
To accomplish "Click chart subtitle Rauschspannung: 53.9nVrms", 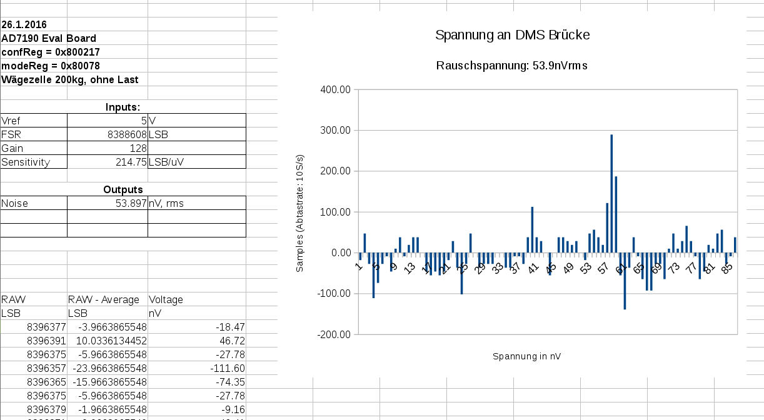I will (x=512, y=66).
